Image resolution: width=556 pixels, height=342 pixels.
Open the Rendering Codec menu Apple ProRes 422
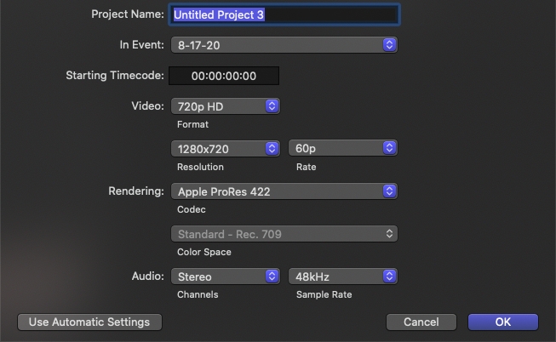(284, 191)
